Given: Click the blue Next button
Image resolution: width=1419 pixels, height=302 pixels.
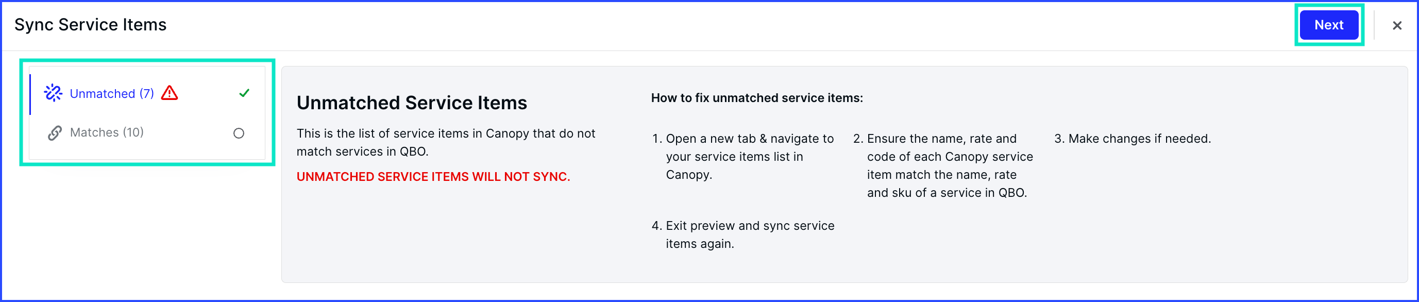Looking at the screenshot, I should click(x=1329, y=25).
